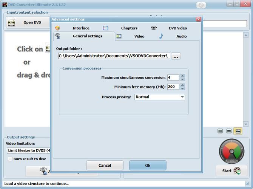
Task: Click the quality gauge dial icon
Action: [231, 151]
